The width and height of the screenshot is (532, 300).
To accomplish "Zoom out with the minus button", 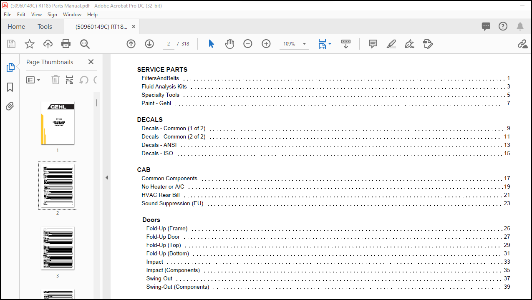I will (248, 44).
